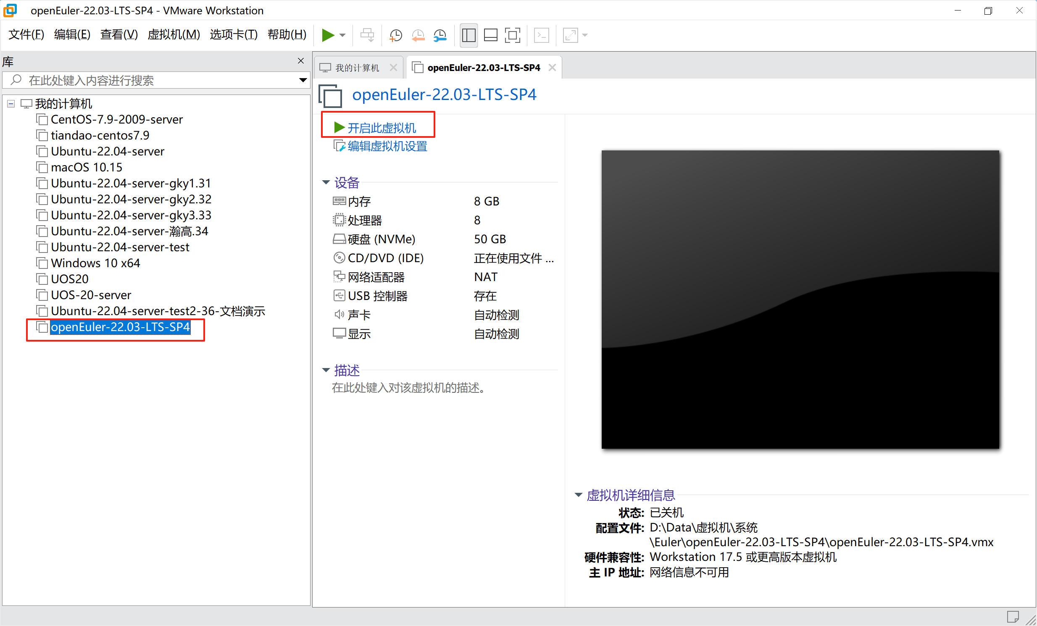Click the search magnifier in the library panel
The height and width of the screenshot is (626, 1037).
(x=16, y=80)
